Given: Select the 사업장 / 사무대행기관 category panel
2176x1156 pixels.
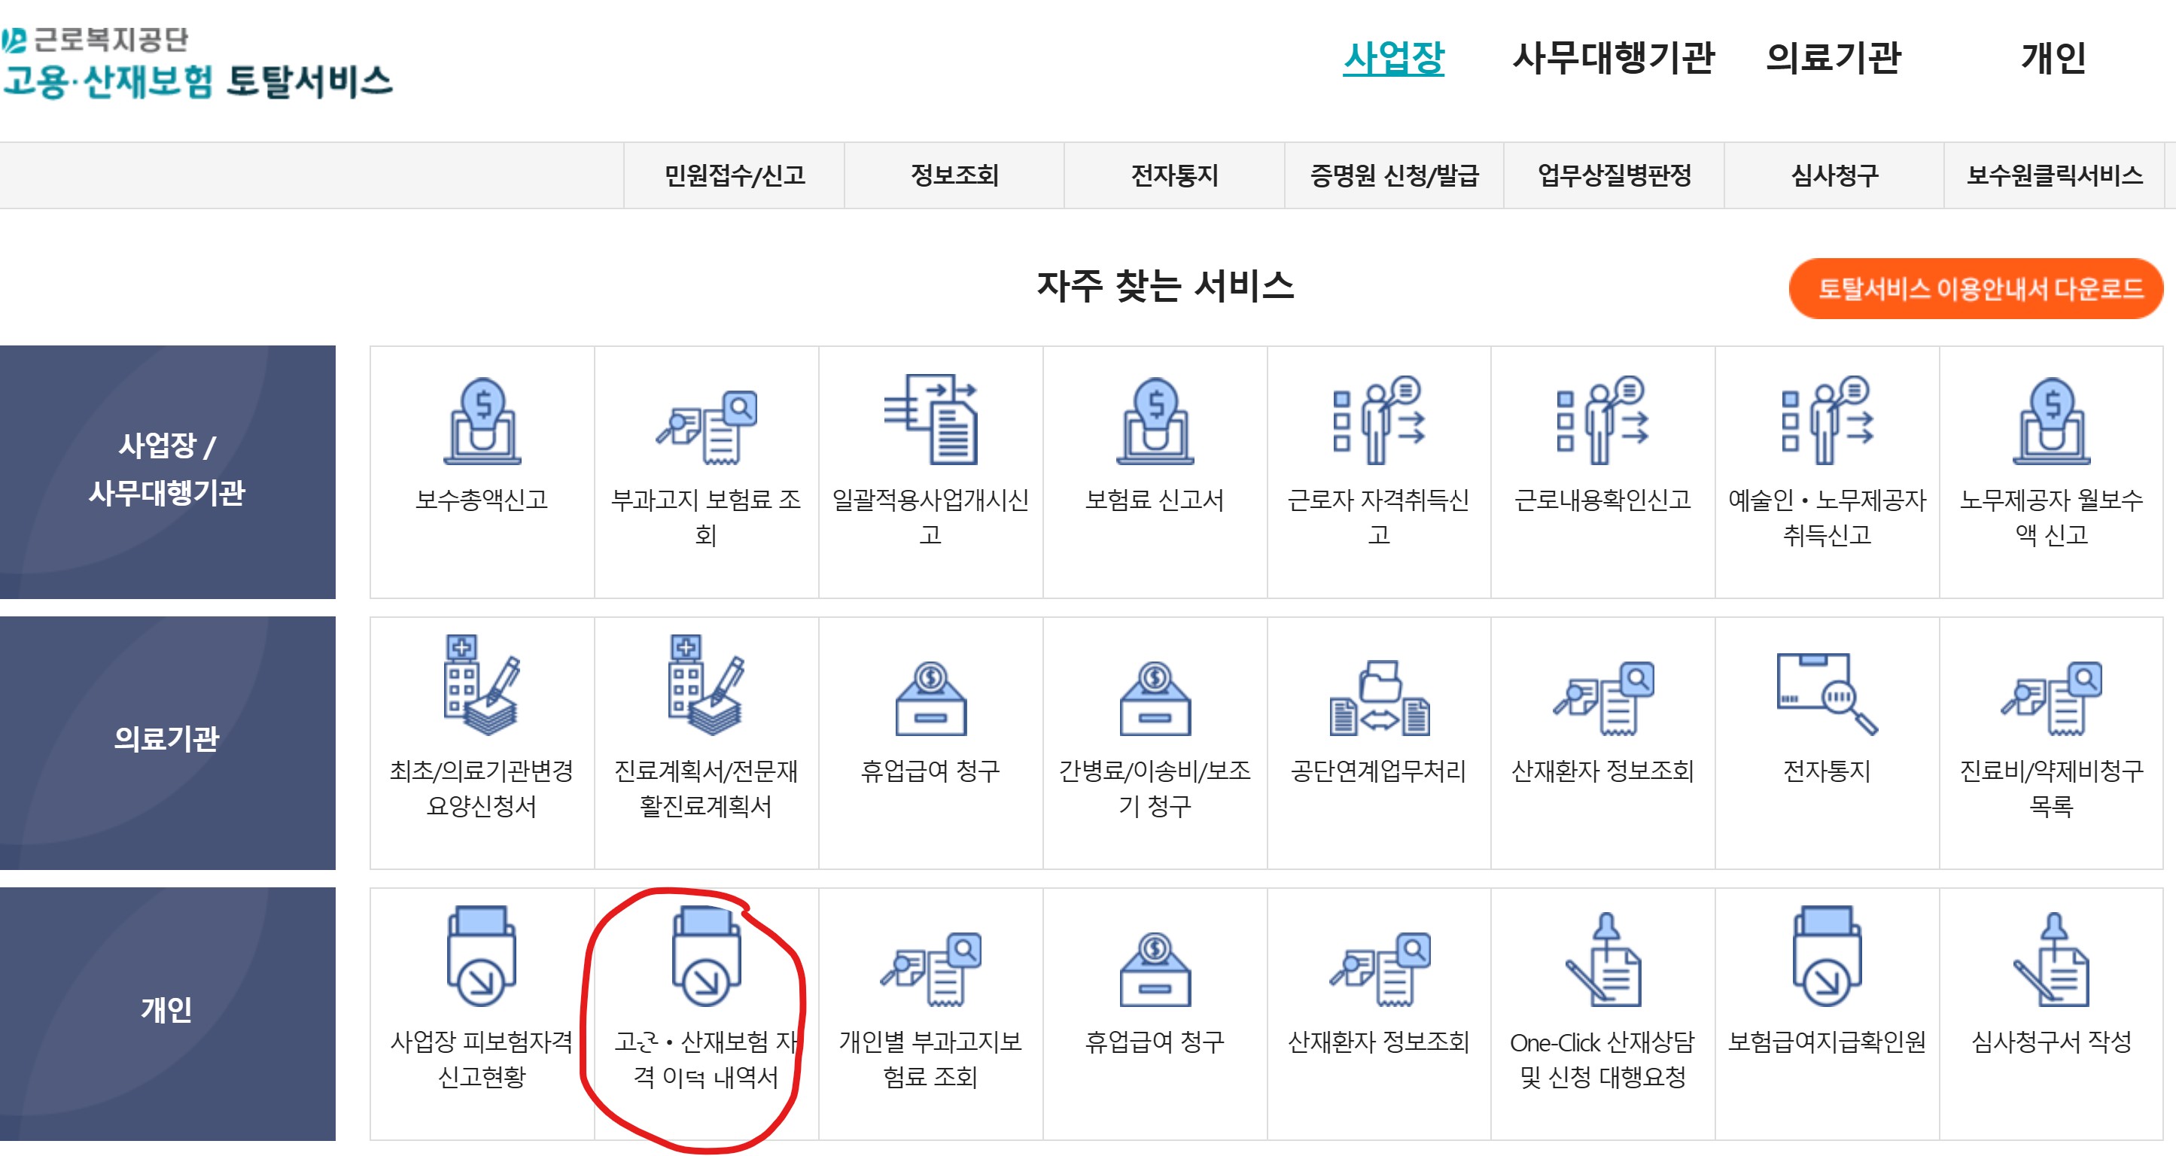Looking at the screenshot, I should [167, 472].
